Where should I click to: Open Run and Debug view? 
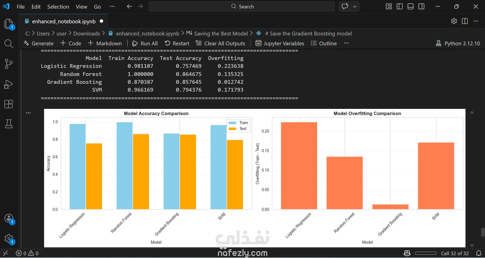tap(8, 84)
